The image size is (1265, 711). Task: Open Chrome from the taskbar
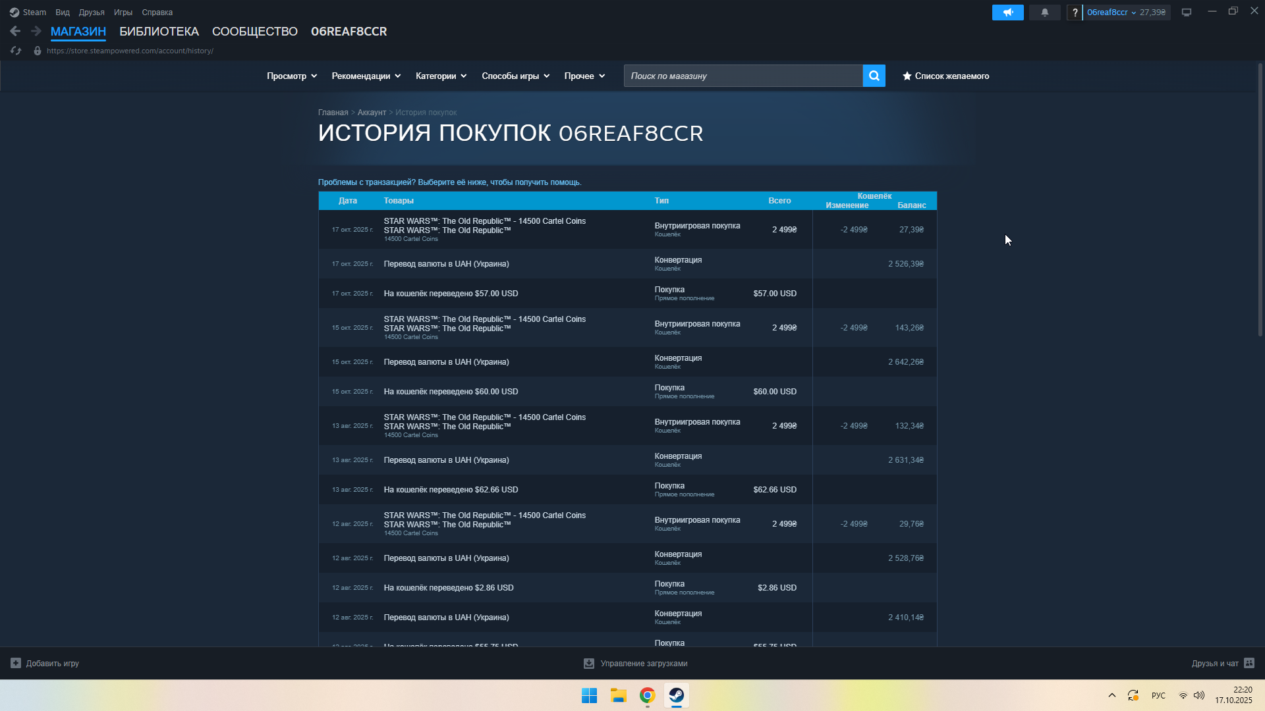coord(647,695)
